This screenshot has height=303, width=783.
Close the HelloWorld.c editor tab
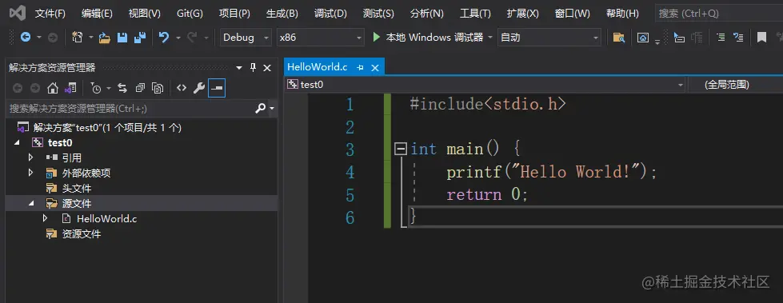(x=375, y=67)
